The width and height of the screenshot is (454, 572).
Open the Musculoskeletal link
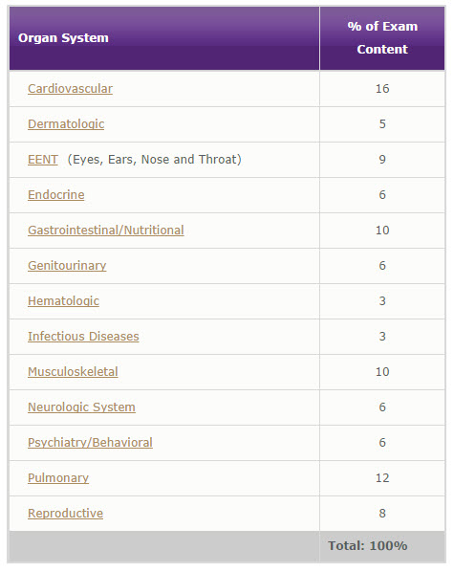click(x=73, y=372)
